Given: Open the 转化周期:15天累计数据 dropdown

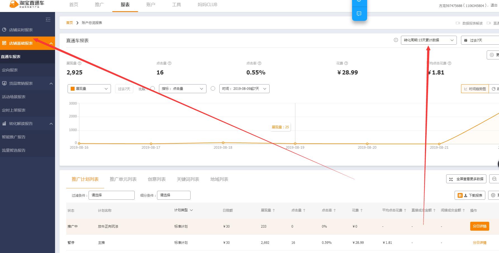Looking at the screenshot, I should tap(429, 40).
